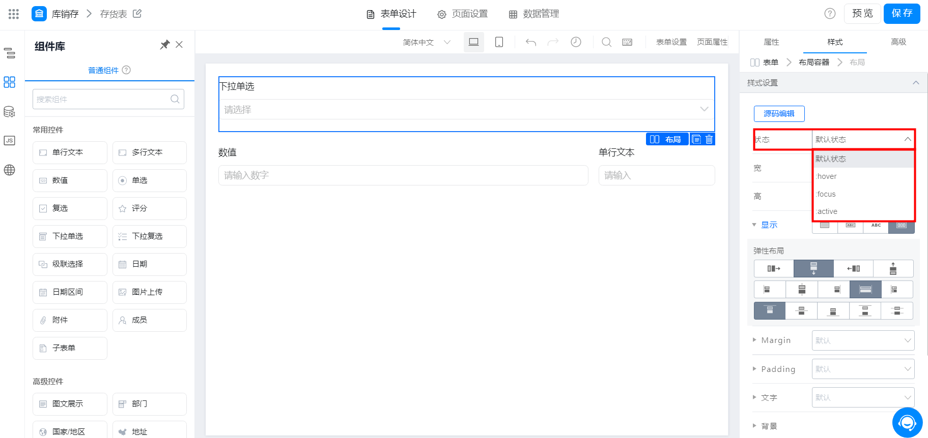This screenshot has width=928, height=438.
Task: Click the 保存 button
Action: pos(902,14)
